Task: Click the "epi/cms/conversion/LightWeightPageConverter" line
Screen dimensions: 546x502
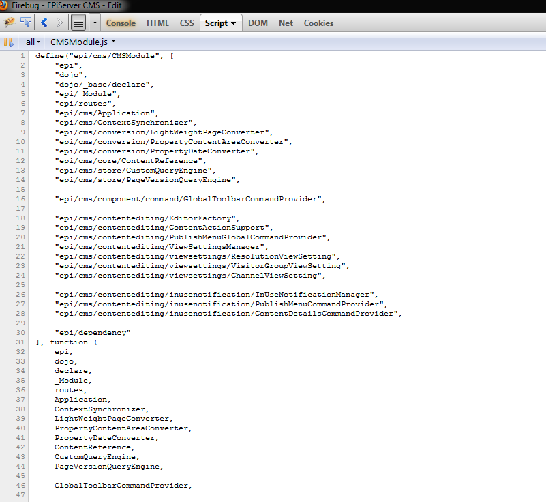Action: coord(164,132)
